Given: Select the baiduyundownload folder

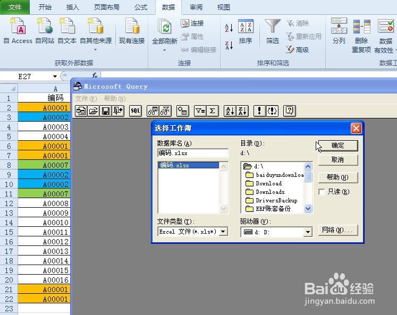Looking at the screenshot, I should coord(275,175).
